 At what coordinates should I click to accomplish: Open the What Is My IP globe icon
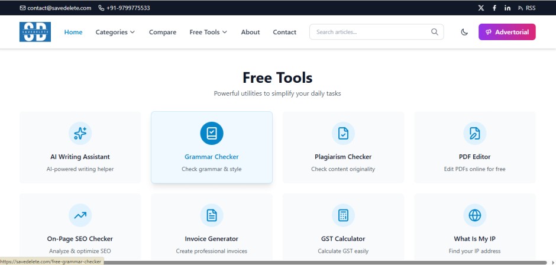pos(474,215)
